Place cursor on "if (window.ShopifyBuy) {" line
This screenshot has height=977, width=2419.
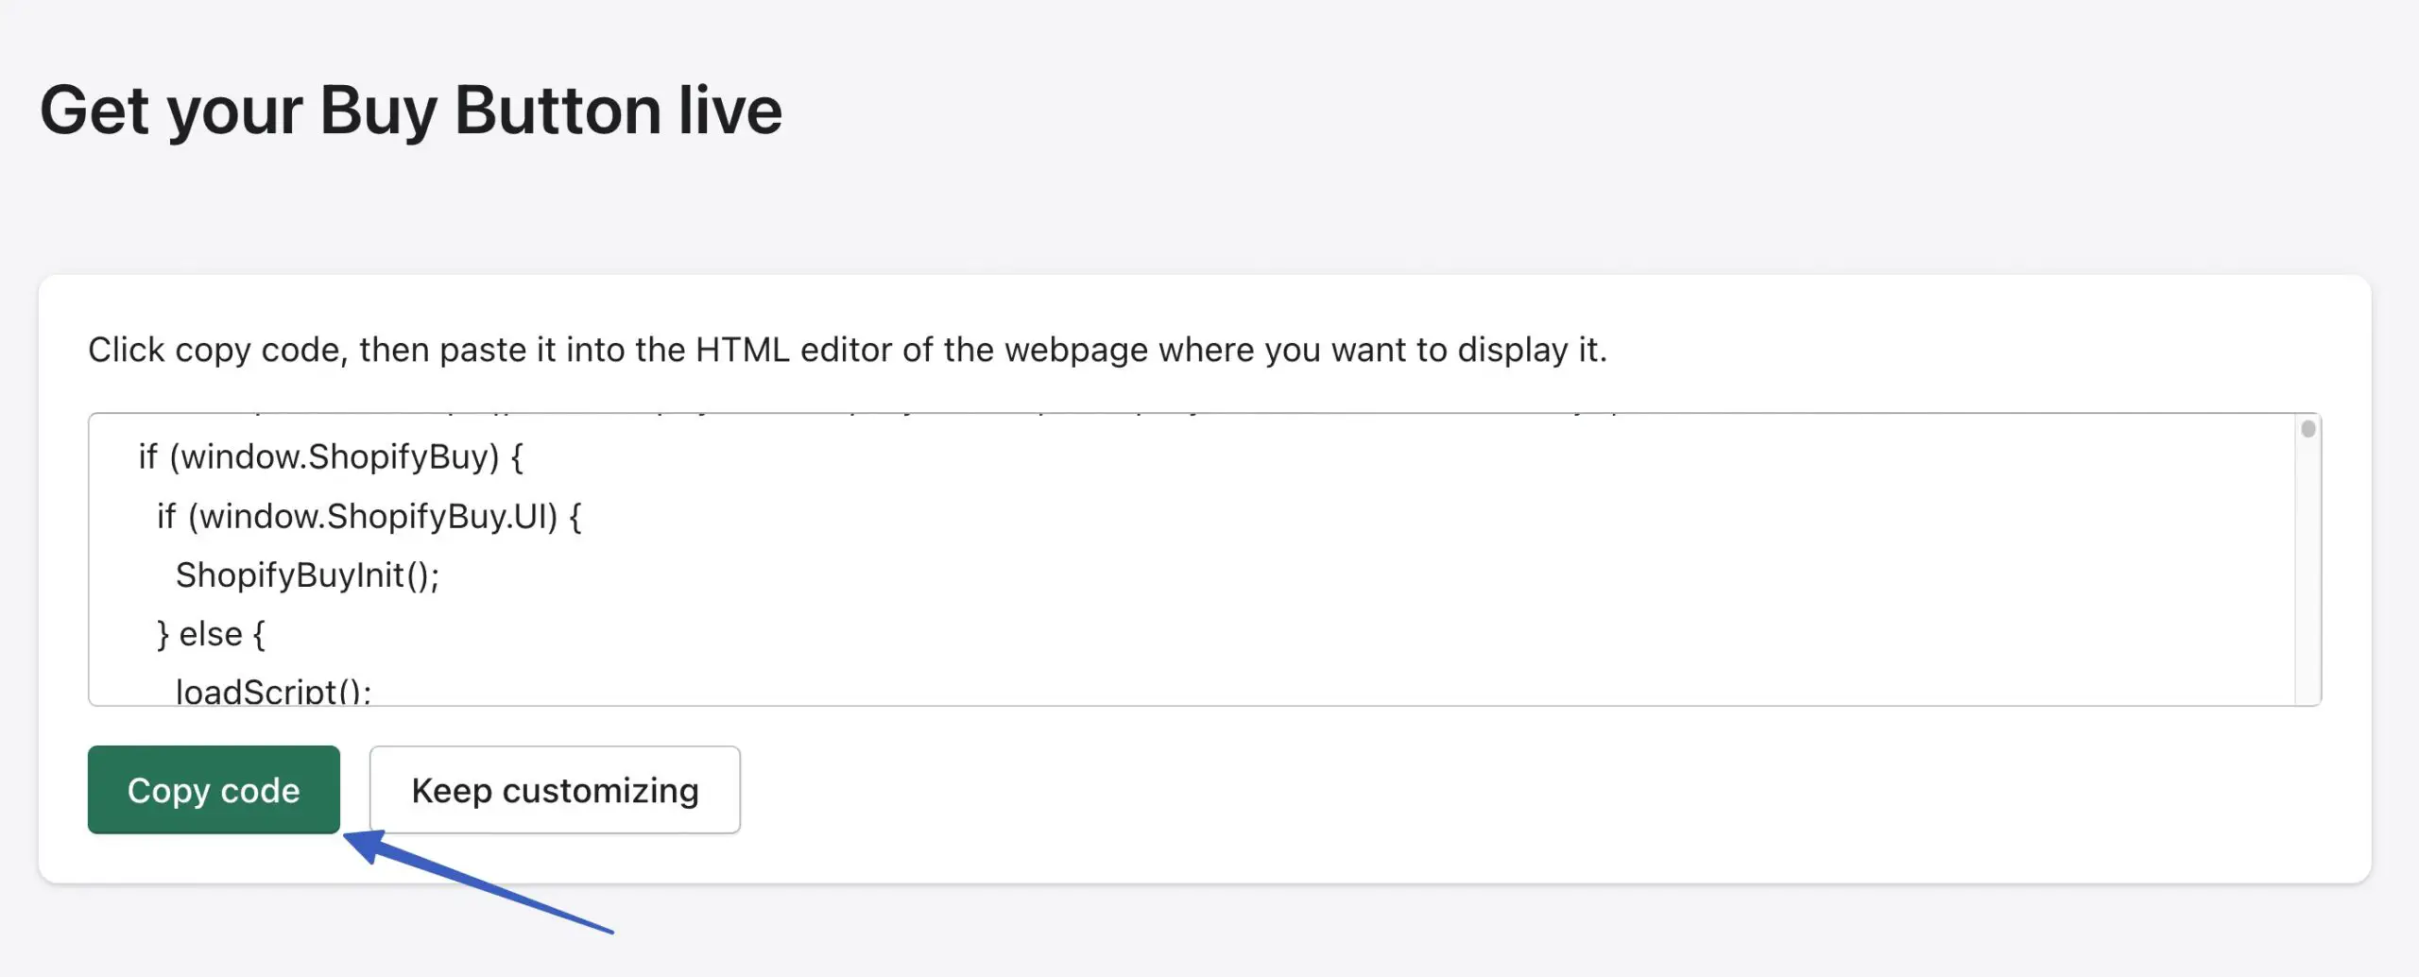pos(331,457)
